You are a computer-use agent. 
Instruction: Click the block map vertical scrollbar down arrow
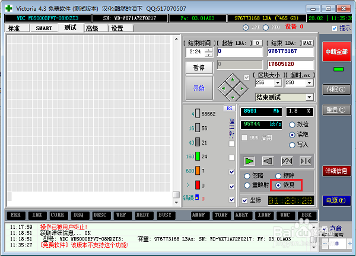pos(176,202)
